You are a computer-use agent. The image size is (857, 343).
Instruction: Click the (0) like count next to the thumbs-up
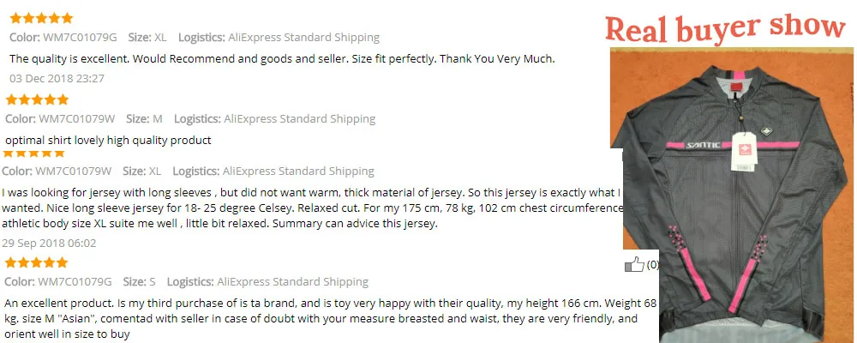[652, 265]
